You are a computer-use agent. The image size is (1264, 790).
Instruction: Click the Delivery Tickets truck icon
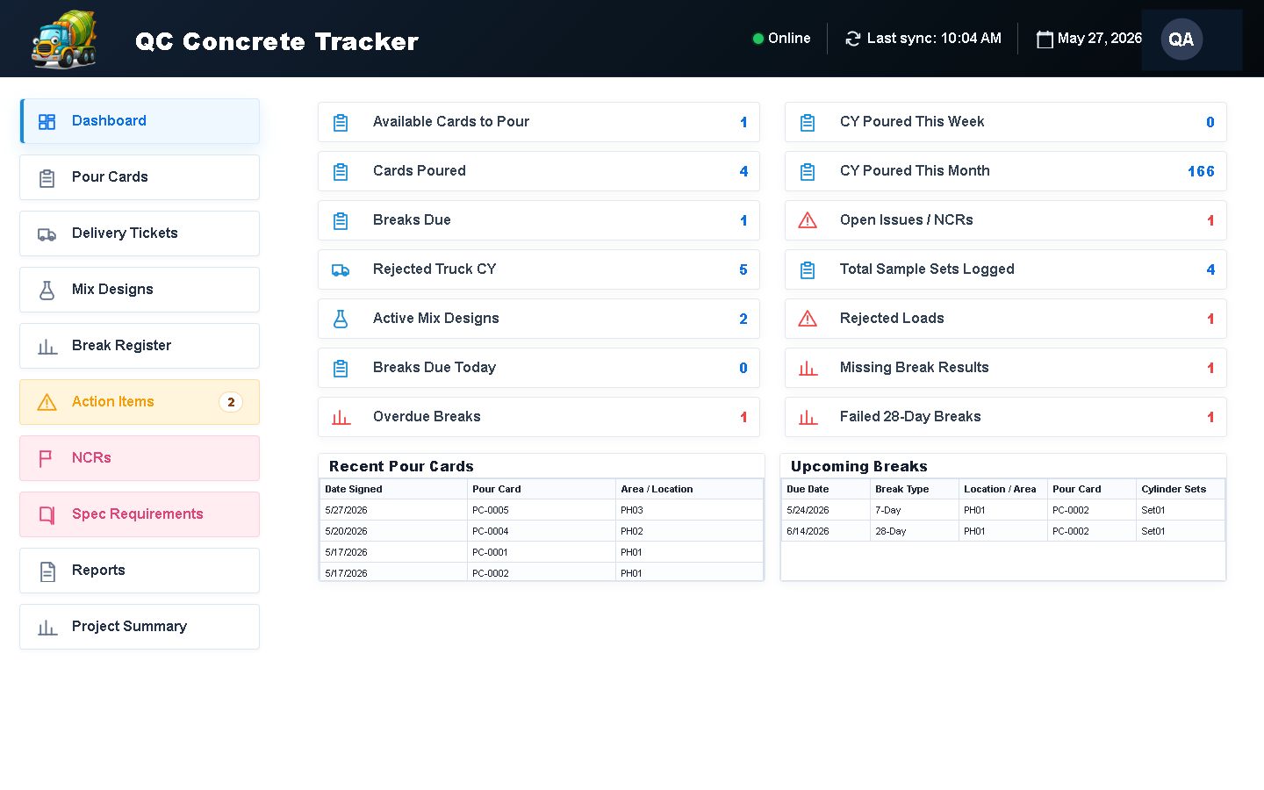pos(47,233)
